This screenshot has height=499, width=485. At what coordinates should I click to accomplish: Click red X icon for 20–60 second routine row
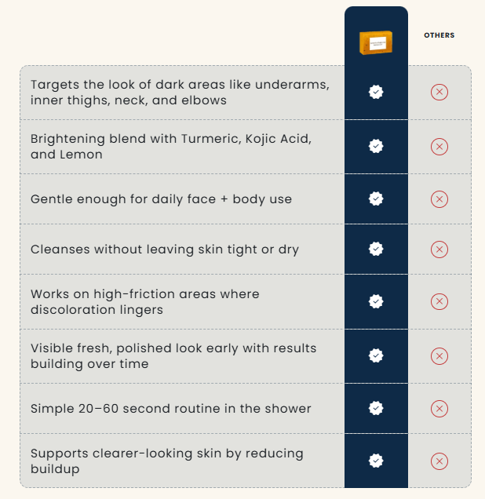tap(439, 409)
